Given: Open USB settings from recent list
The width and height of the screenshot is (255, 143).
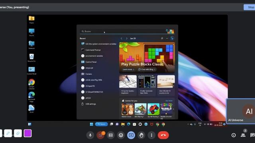Looking at the screenshot, I should pos(99,104).
